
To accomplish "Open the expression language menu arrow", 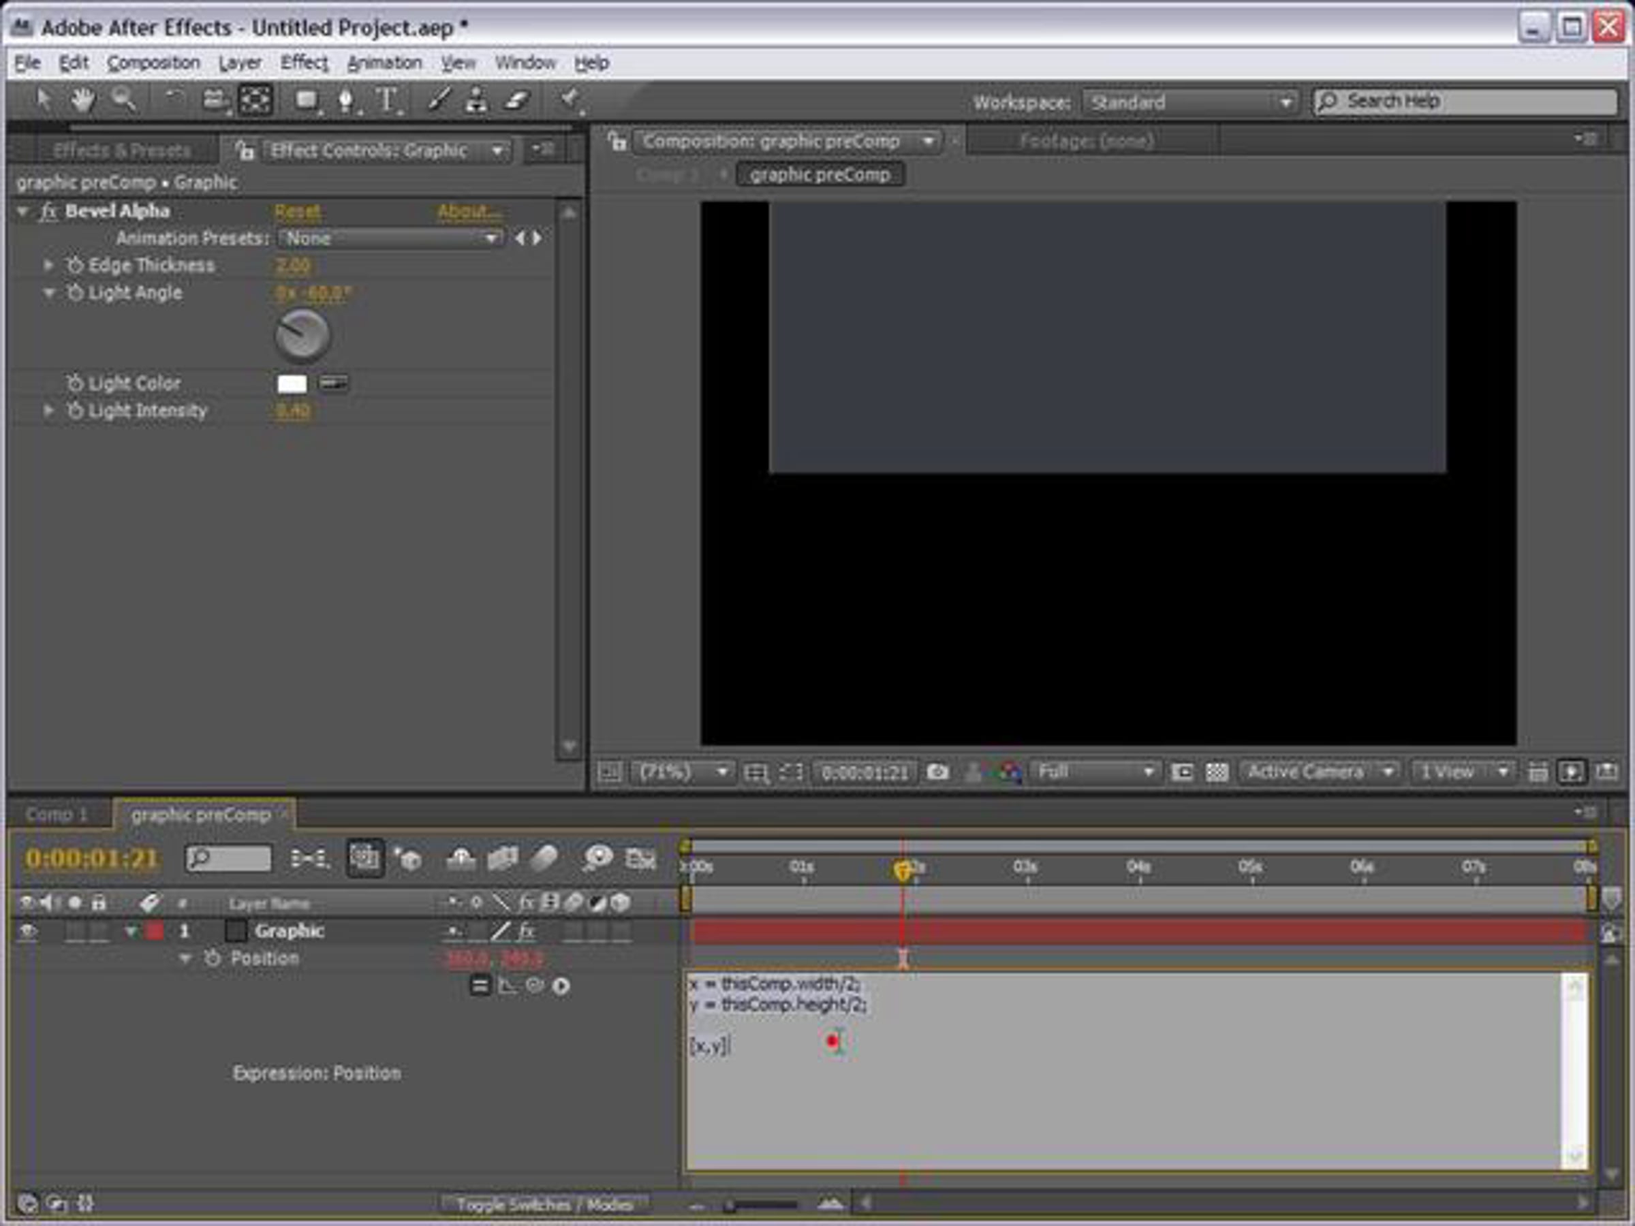I will [561, 986].
